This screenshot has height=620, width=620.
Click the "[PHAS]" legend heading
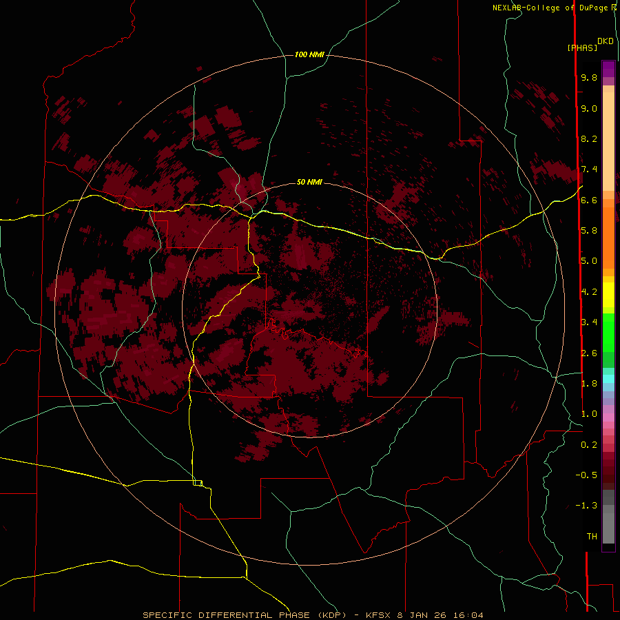(x=582, y=48)
